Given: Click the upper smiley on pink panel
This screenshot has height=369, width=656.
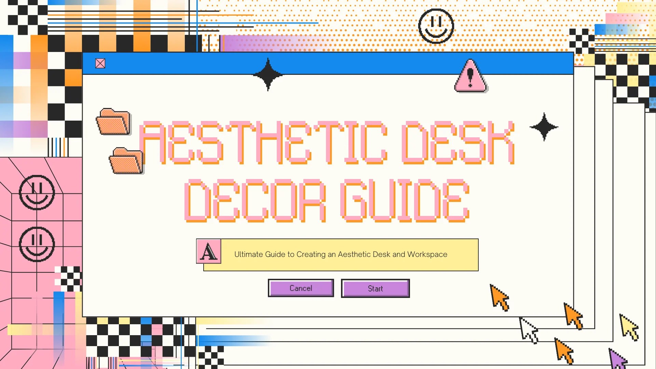Looking at the screenshot, I should tap(37, 192).
